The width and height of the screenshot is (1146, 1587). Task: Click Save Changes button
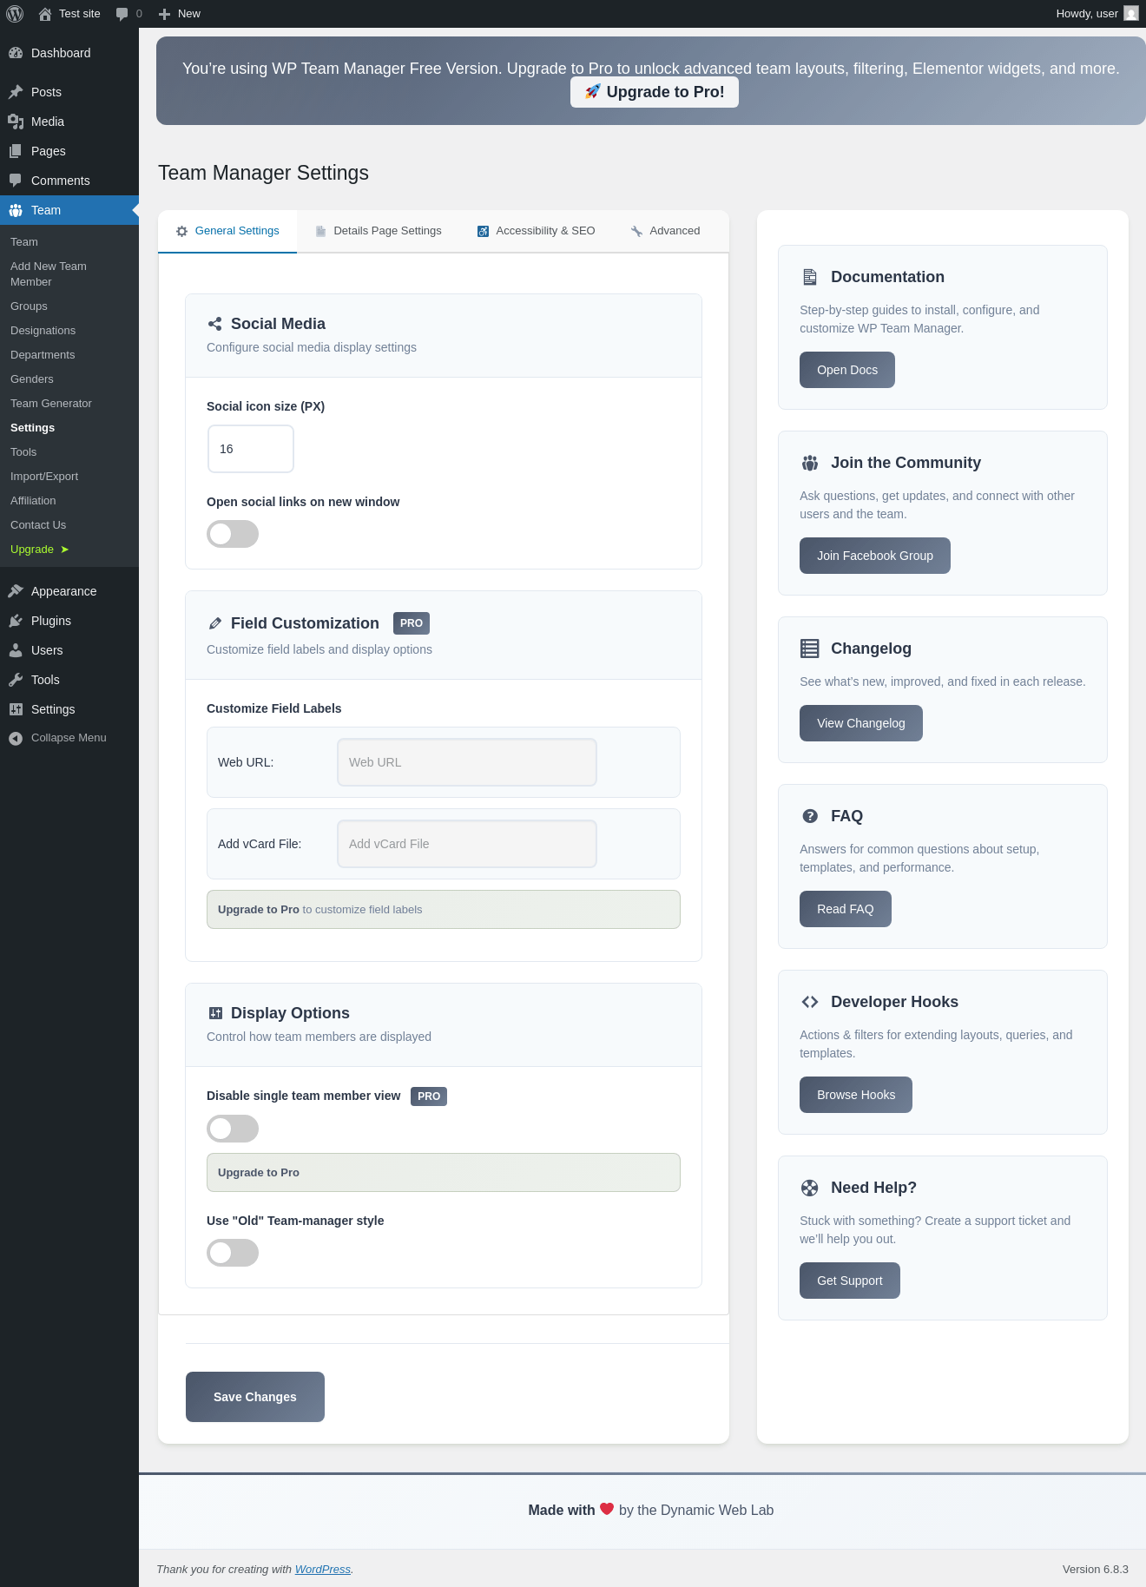coord(255,1397)
